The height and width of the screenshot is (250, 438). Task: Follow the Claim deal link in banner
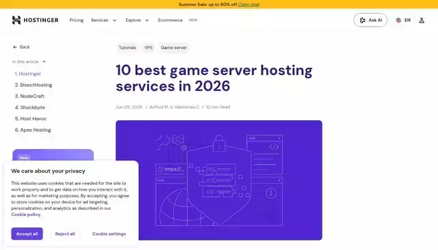click(248, 5)
